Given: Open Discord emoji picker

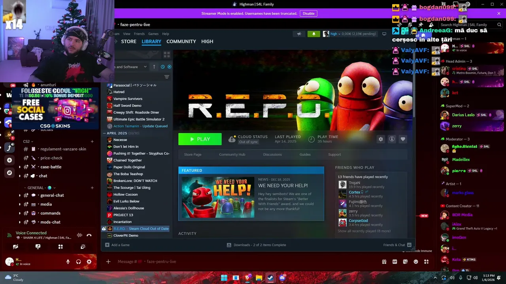Looking at the screenshot, I should click(x=416, y=262).
